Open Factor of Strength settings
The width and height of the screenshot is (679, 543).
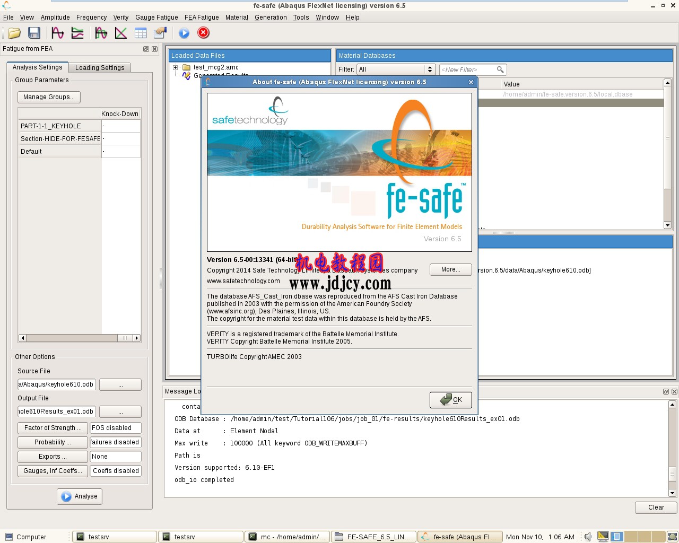pos(53,428)
